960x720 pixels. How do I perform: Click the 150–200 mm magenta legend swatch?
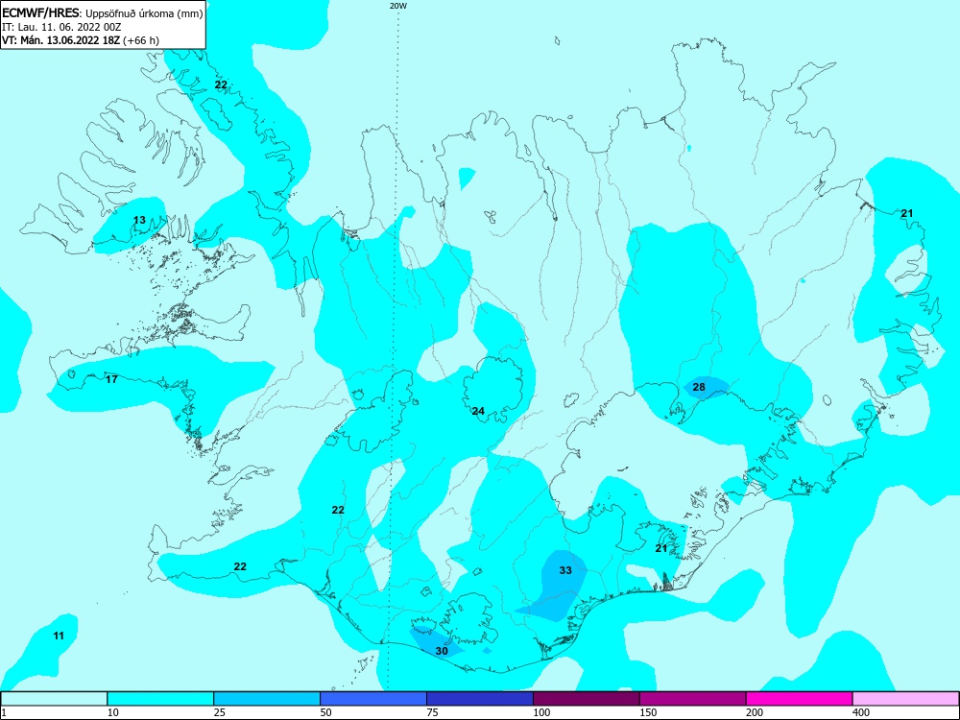693,699
